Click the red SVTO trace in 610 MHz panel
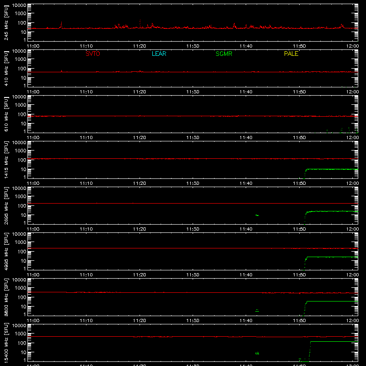366x366 pixels. tap(193, 116)
